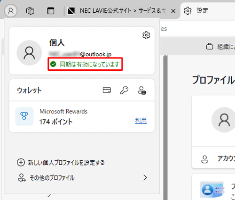Click the plus icon for new profile
The image size is (235, 200).
[21, 162]
